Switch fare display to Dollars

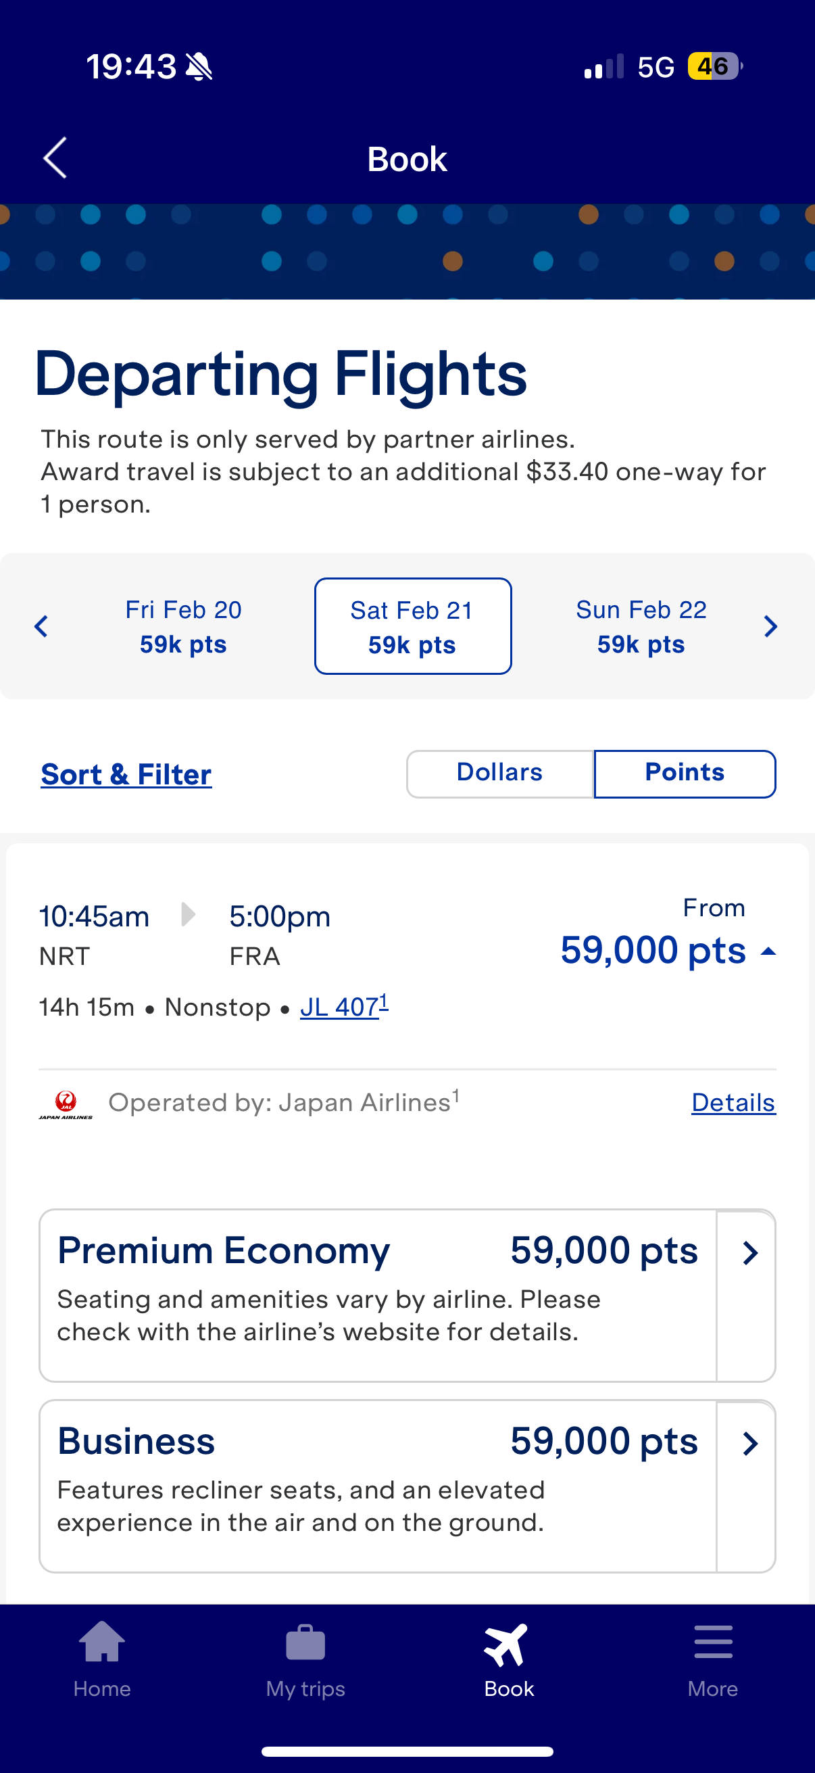[x=500, y=774]
